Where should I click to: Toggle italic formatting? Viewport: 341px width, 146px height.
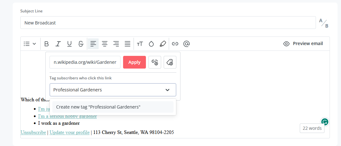(58, 44)
